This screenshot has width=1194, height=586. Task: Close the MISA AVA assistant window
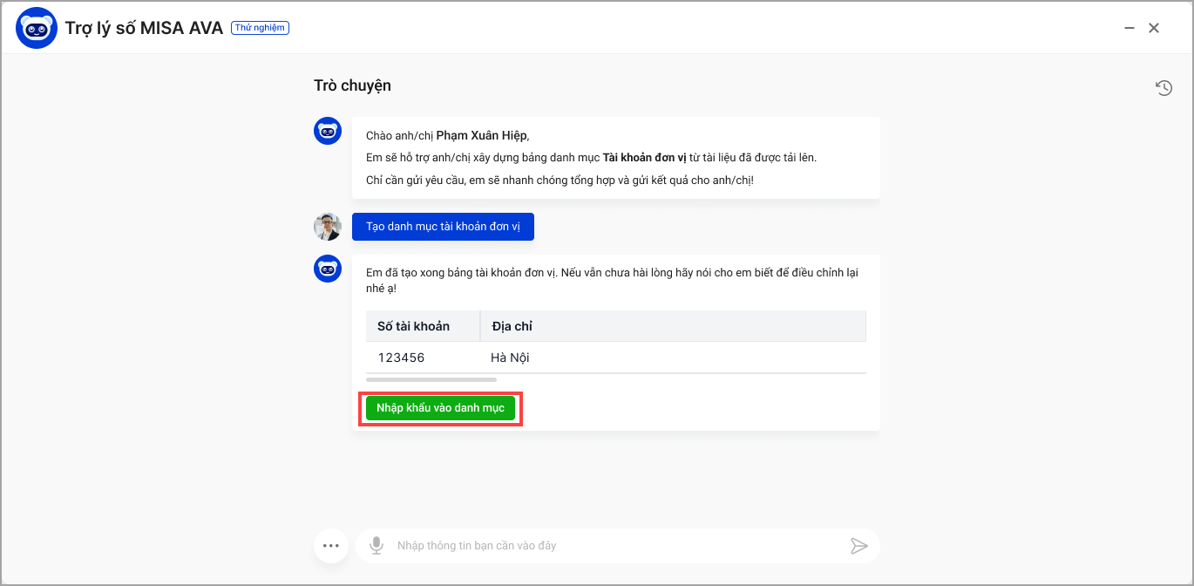point(1154,28)
